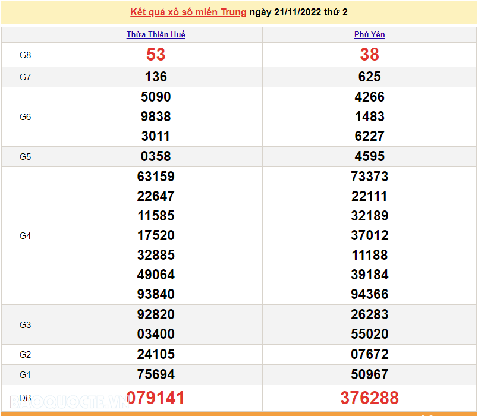Click the Phú Yên column header link

click(370, 34)
